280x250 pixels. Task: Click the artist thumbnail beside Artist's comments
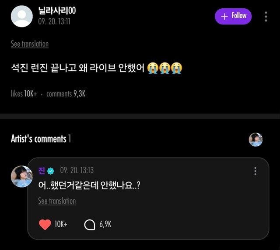[x=255, y=139]
